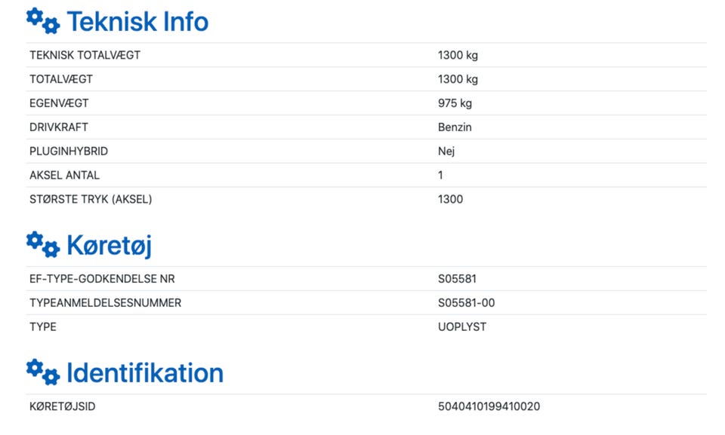Click the Benzin value
725x435 pixels.
click(455, 127)
